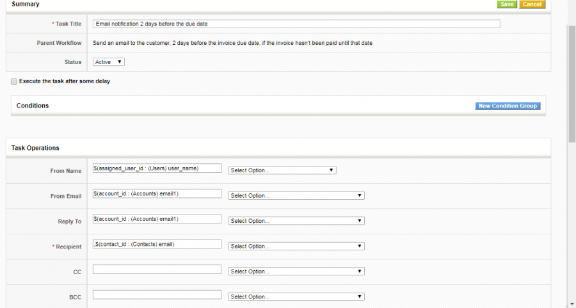The image size is (576, 308).
Task: Click the Task Title text field
Action: (296, 24)
